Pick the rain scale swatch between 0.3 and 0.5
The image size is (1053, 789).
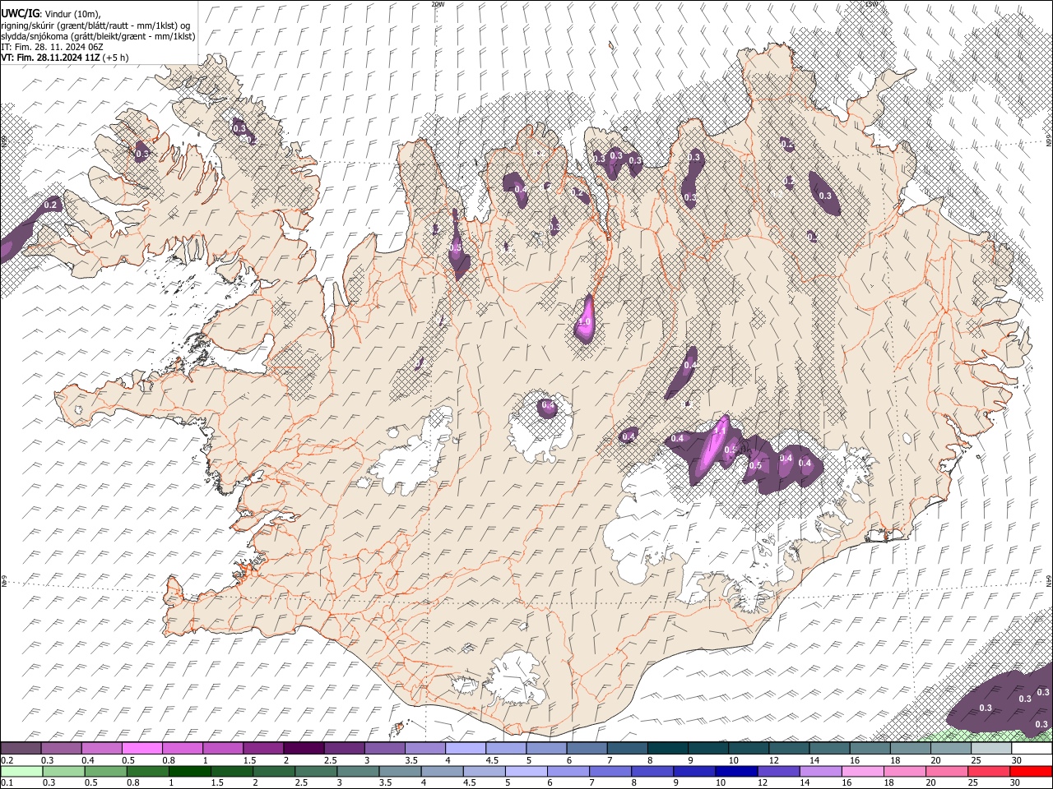63,771
